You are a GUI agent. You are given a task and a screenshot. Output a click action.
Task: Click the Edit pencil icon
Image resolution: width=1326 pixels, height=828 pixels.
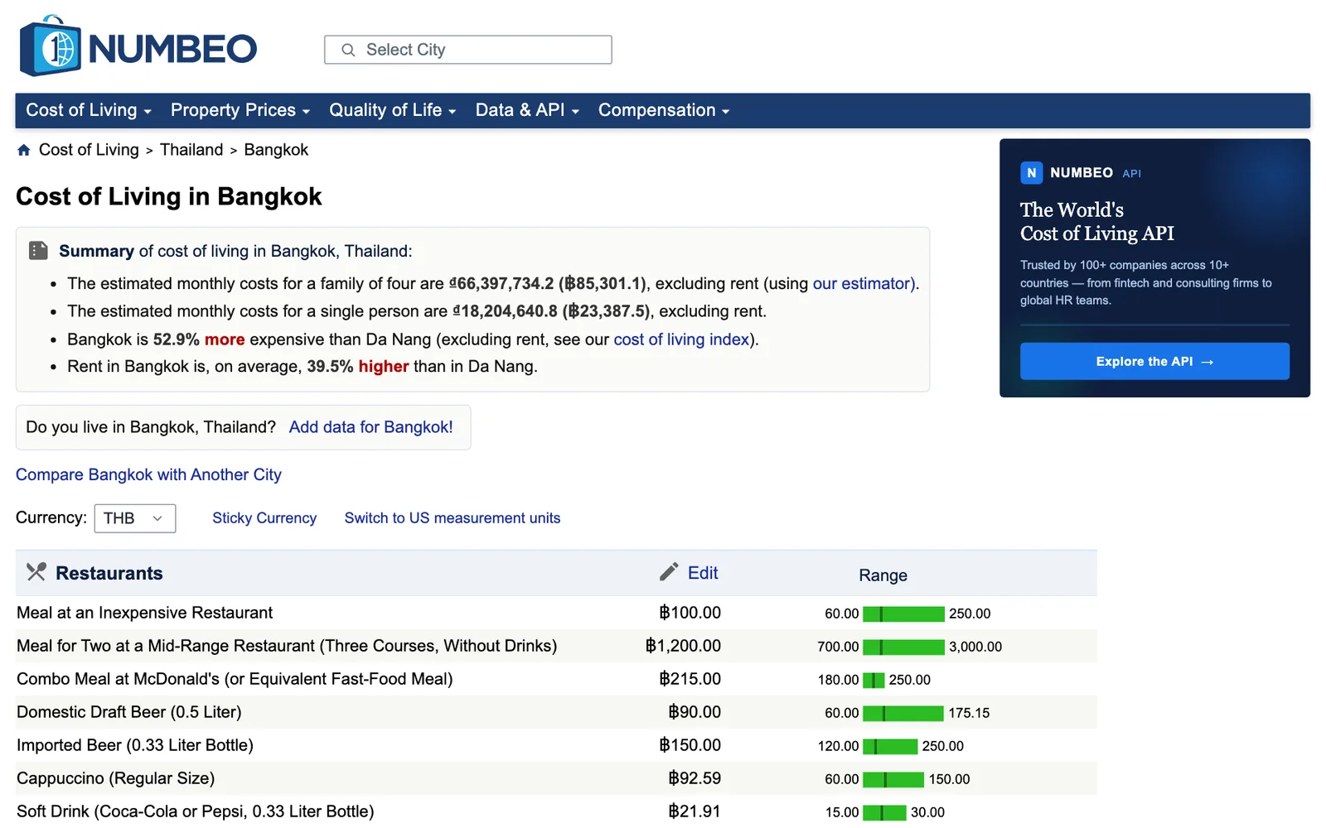(669, 572)
